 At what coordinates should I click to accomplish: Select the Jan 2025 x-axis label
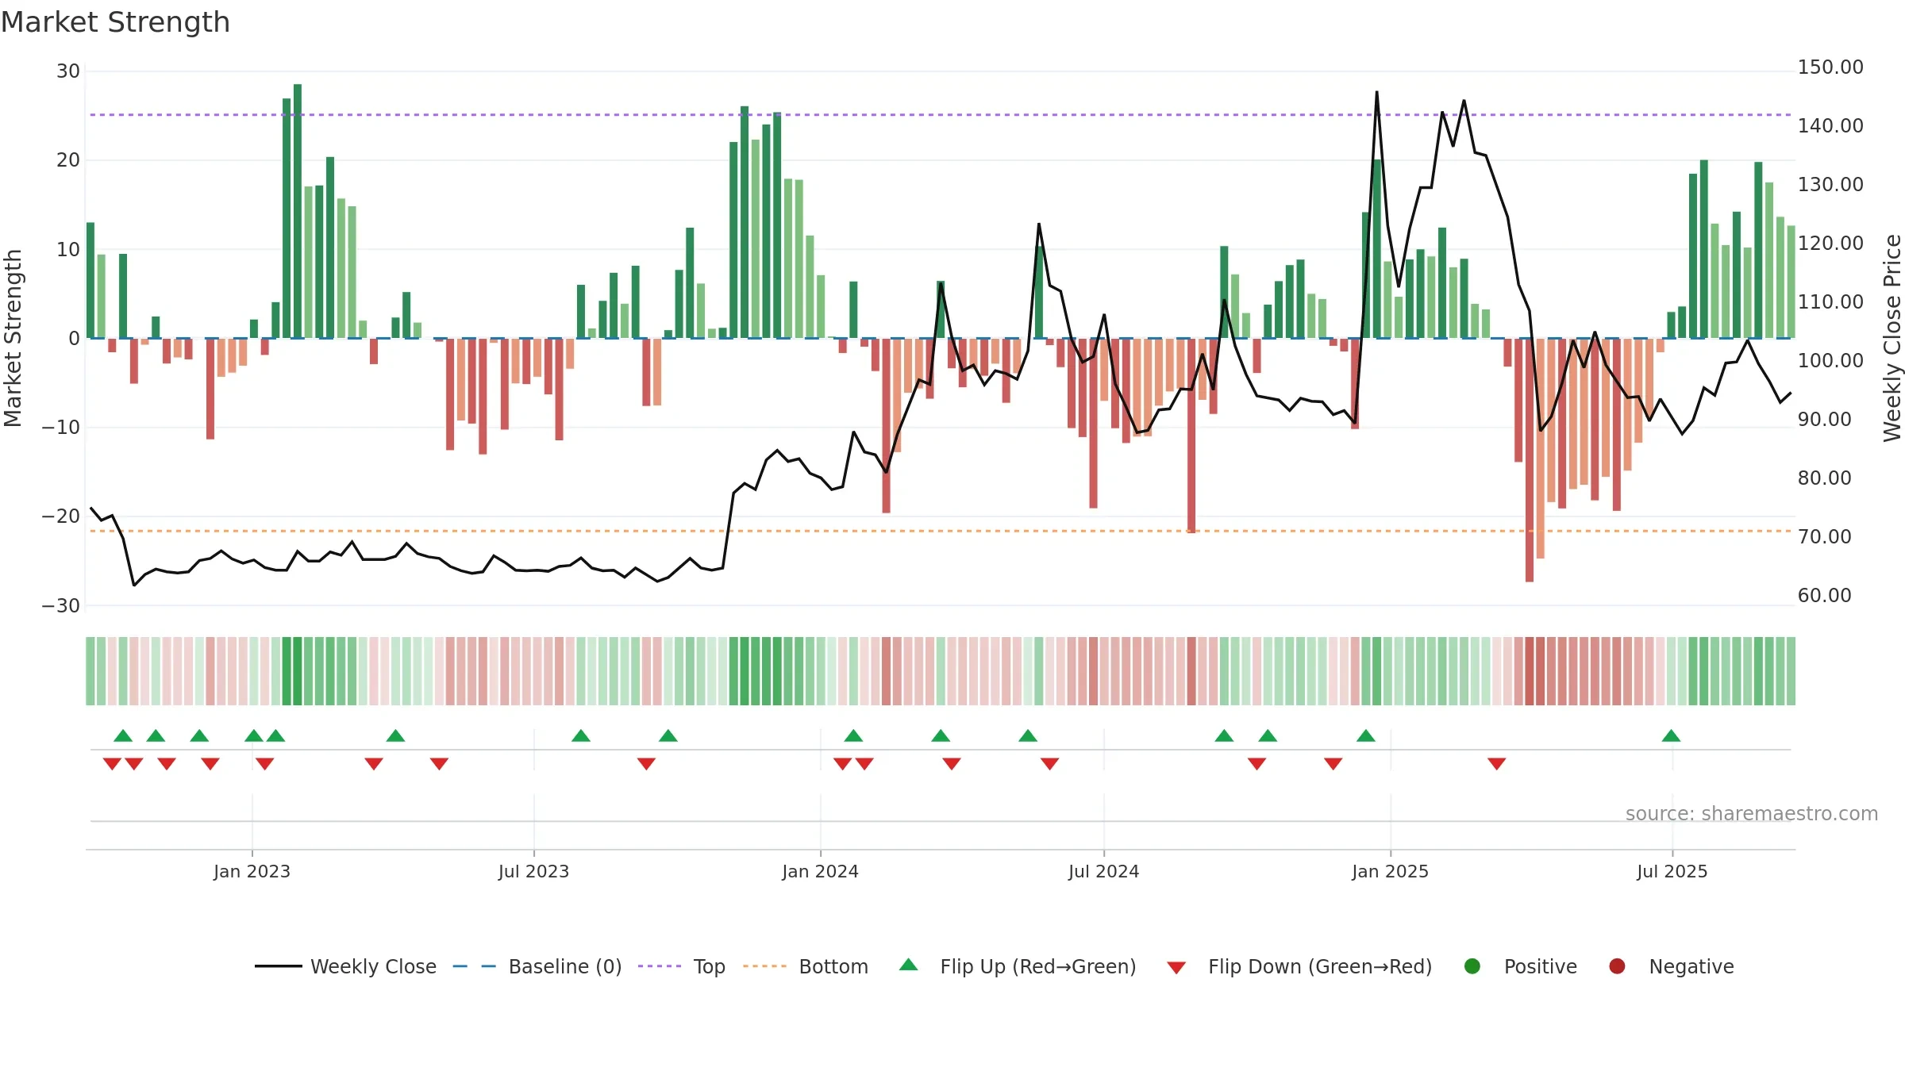1390,872
